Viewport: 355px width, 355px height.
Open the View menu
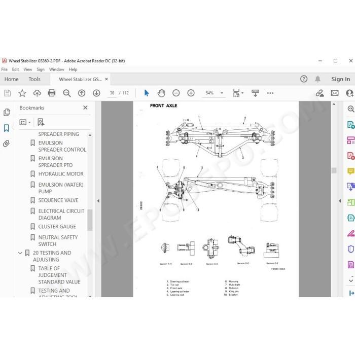pyautogui.click(x=27, y=69)
